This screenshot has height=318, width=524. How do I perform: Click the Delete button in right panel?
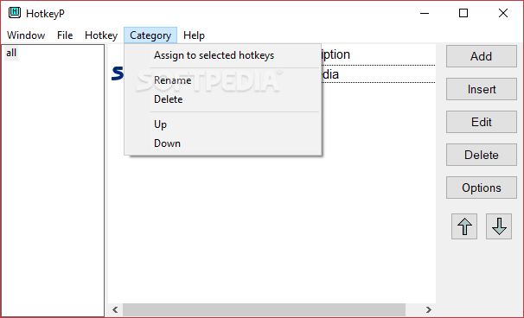tap(482, 155)
